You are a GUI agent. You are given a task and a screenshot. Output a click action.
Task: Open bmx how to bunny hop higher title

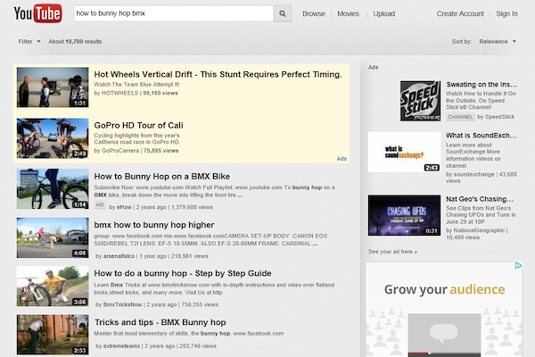coord(154,225)
